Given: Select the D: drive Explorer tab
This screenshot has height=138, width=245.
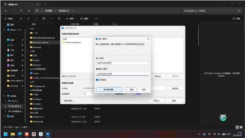Looking at the screenshot, I should 21,5.
